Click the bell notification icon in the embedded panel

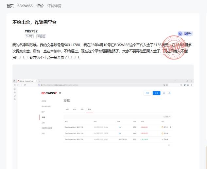click(x=164, y=93)
